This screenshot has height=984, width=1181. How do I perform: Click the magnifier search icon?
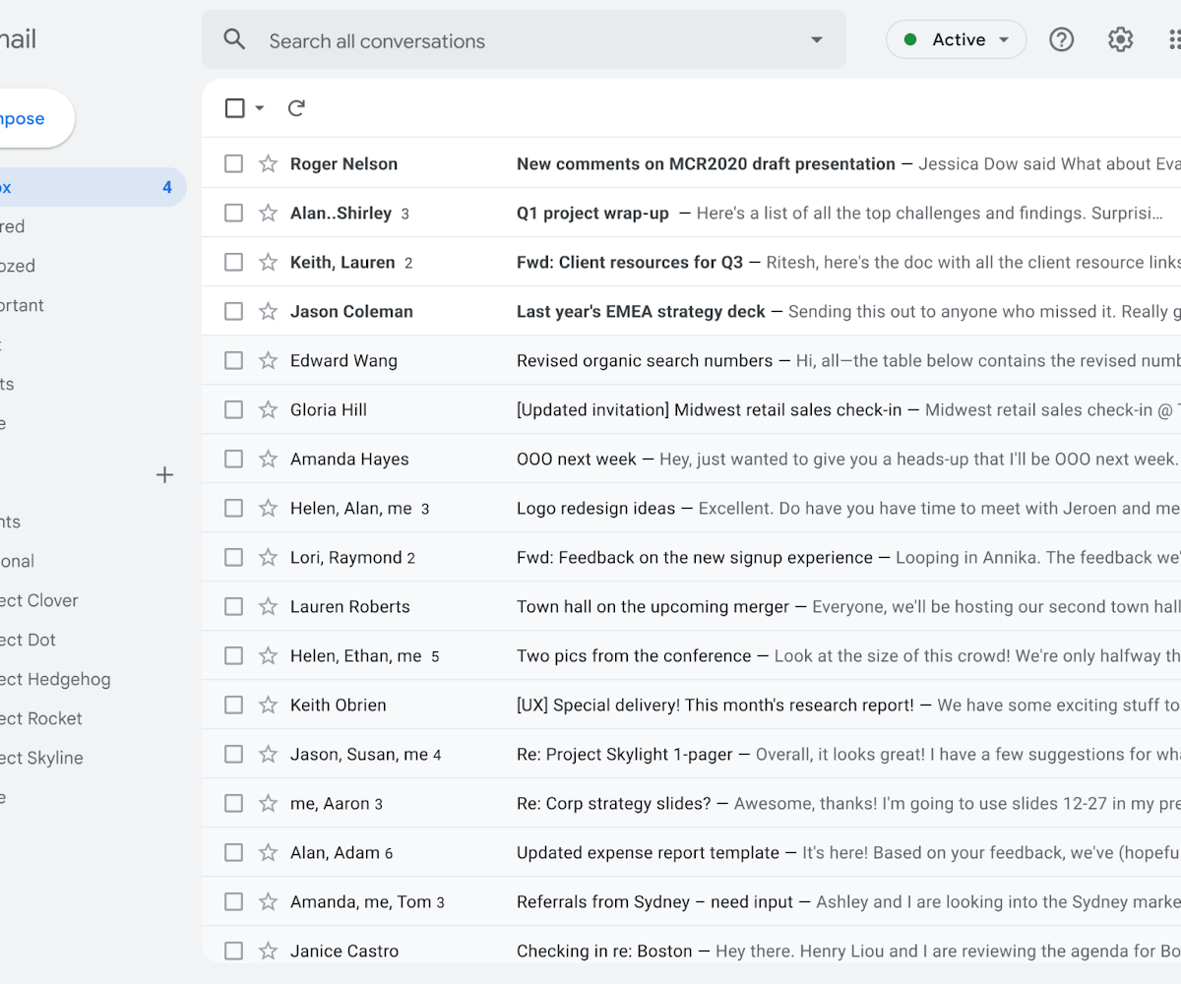234,39
